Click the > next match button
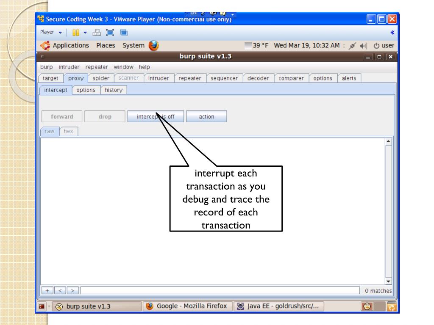434x325 pixels. (72, 290)
